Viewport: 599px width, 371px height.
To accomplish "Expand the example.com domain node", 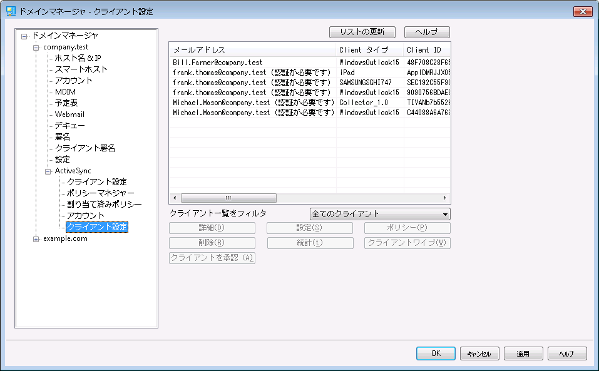I will click(x=36, y=239).
